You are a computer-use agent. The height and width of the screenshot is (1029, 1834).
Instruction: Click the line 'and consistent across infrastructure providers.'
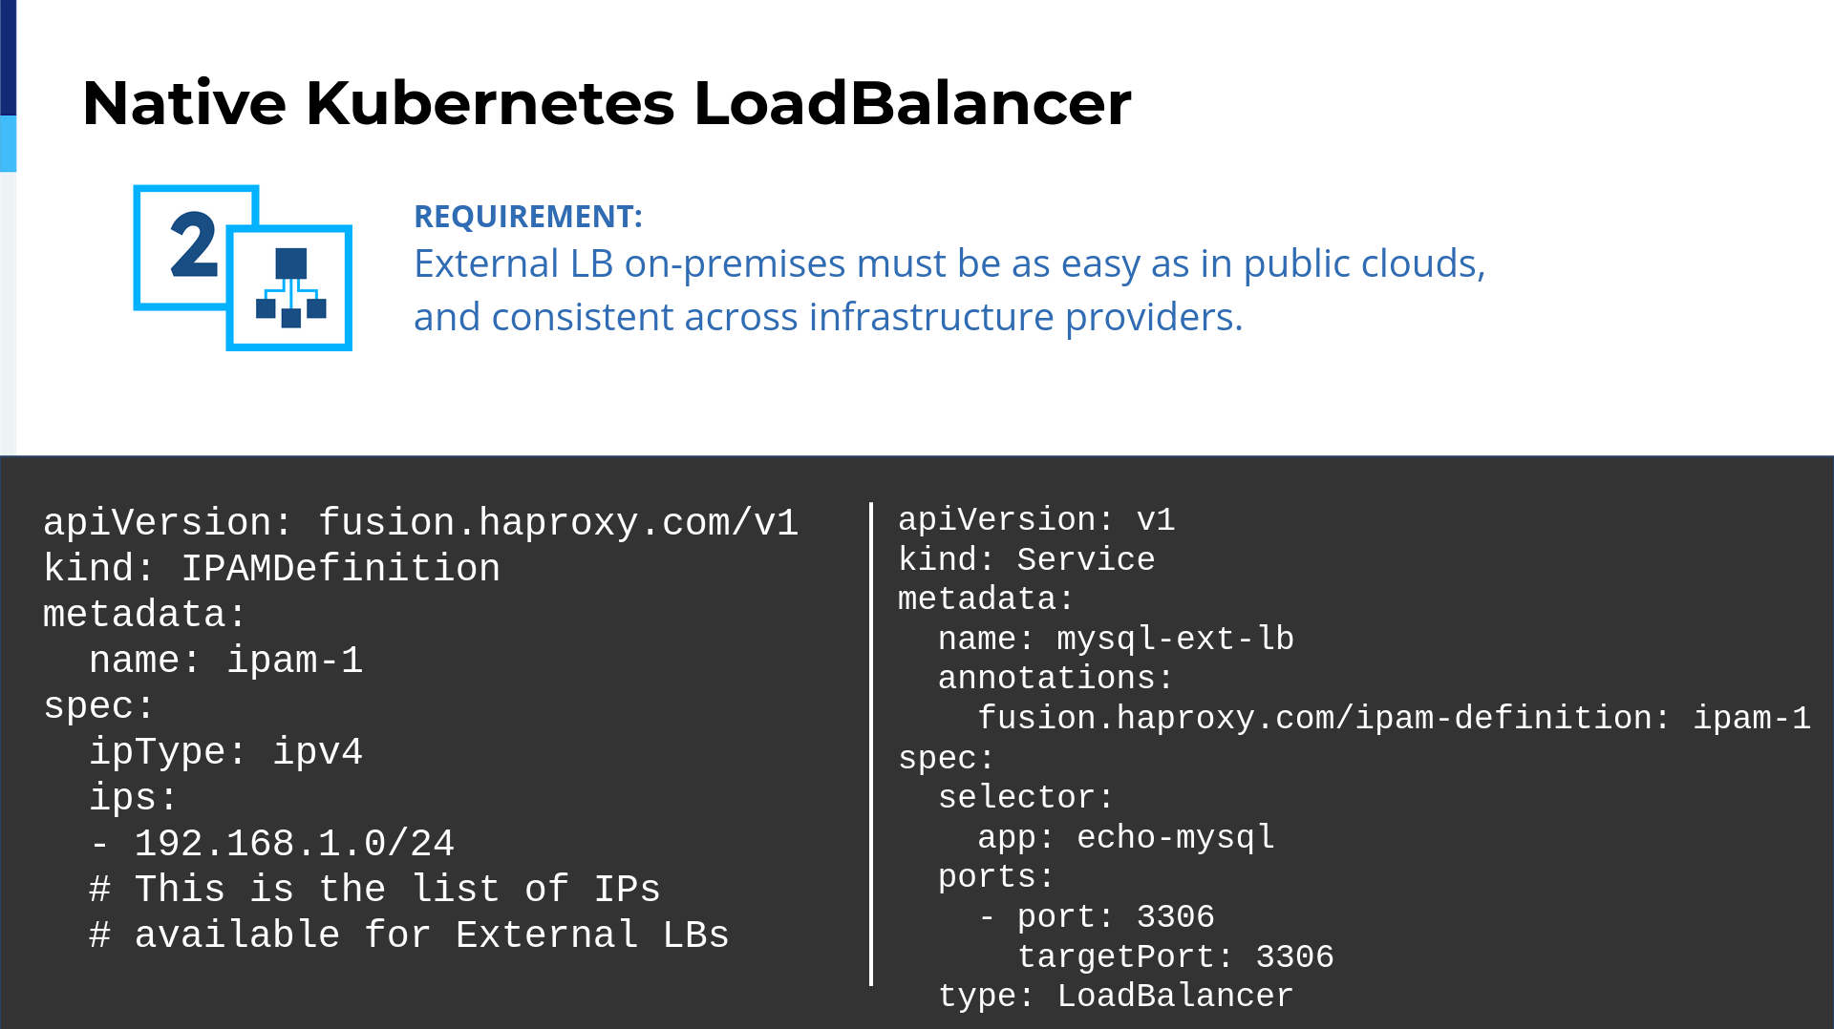click(828, 317)
